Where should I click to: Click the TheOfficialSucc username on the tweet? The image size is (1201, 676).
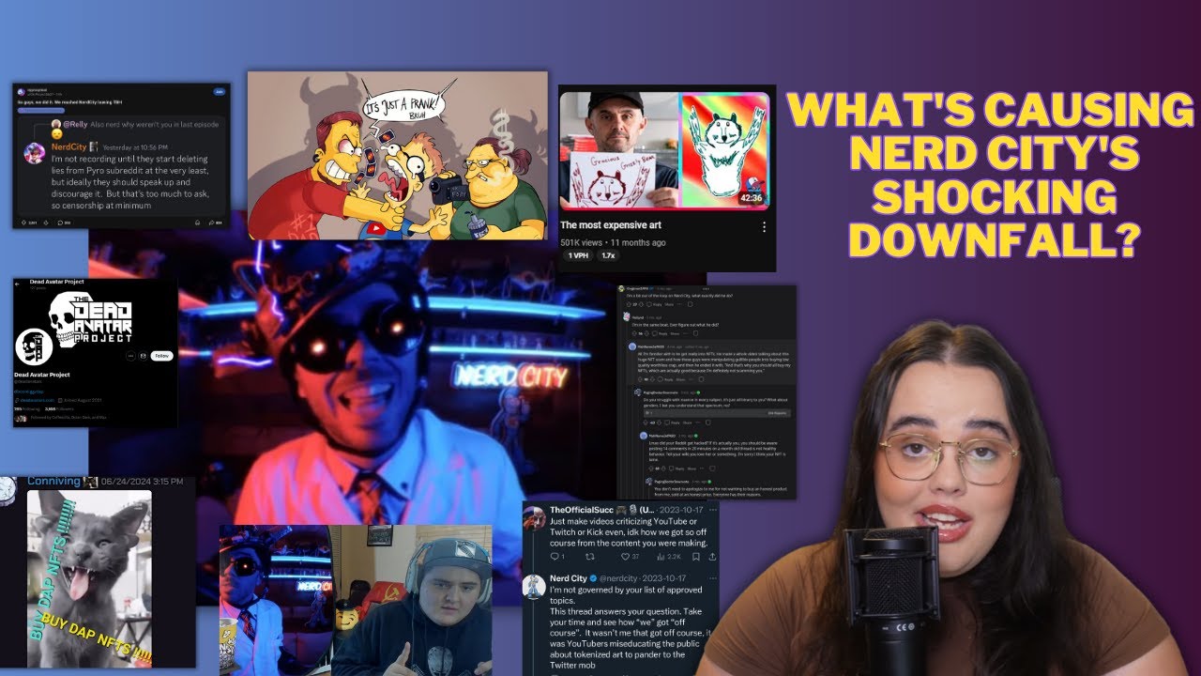[x=582, y=510]
